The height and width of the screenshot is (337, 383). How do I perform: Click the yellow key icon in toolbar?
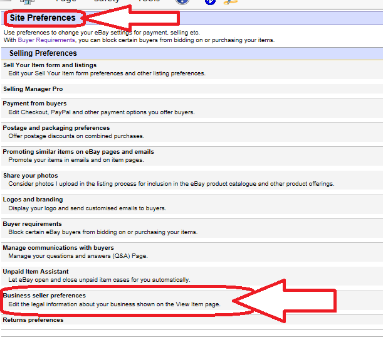pos(234,2)
